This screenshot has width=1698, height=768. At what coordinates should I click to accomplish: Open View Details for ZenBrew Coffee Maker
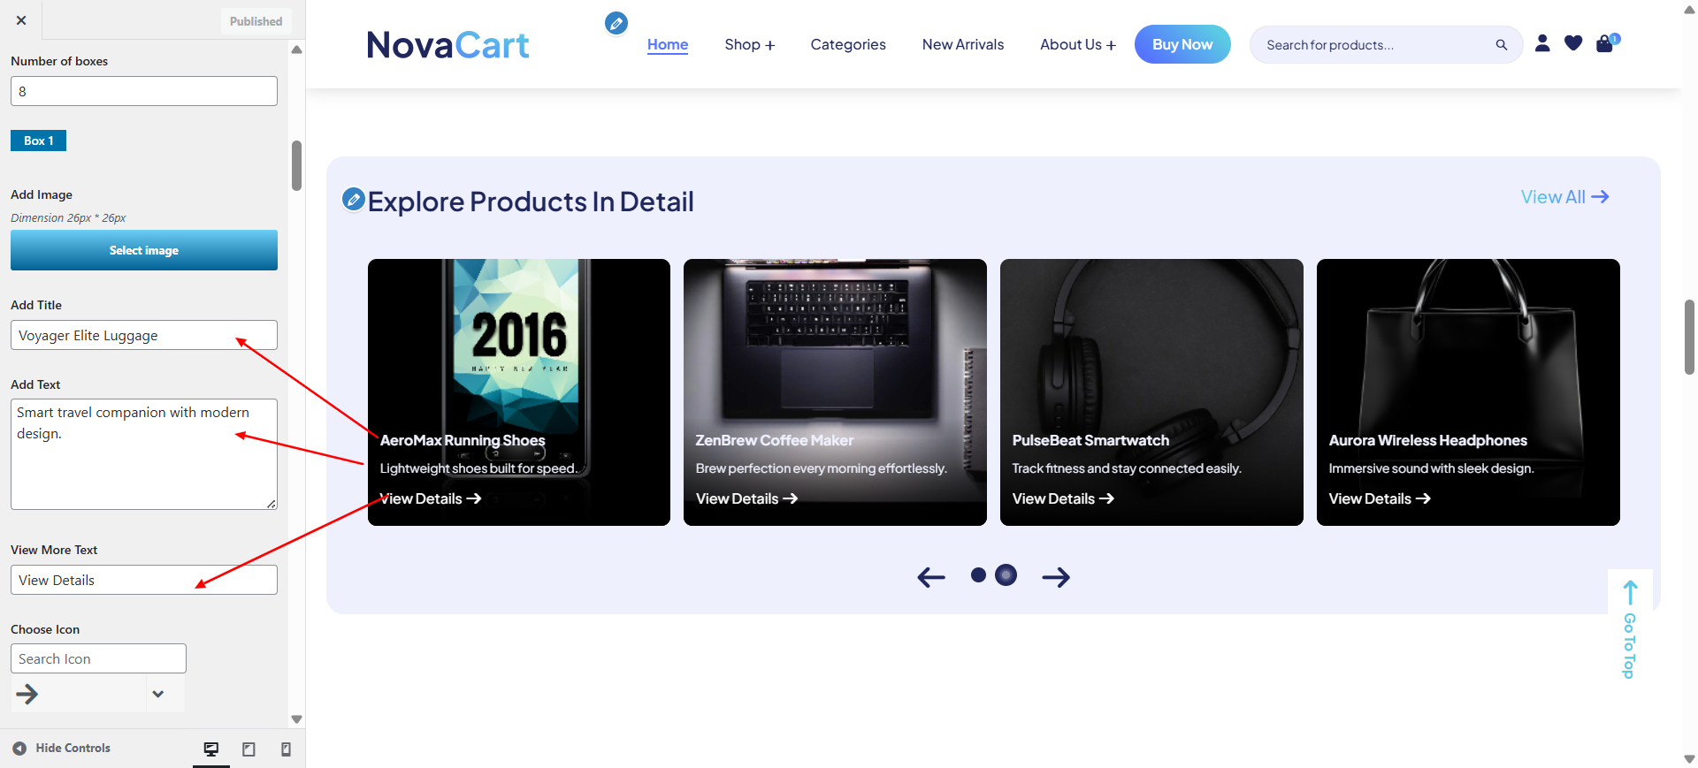(746, 498)
